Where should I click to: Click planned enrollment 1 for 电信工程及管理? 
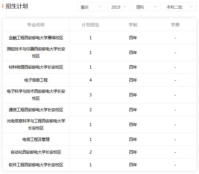point(90,139)
